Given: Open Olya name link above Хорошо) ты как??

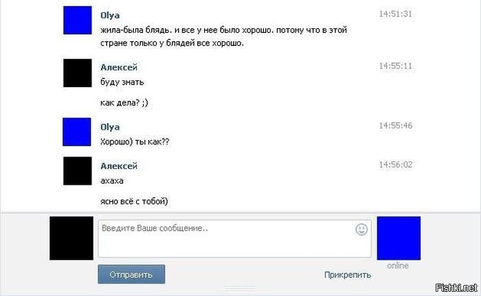Looking at the screenshot, I should point(110,127).
